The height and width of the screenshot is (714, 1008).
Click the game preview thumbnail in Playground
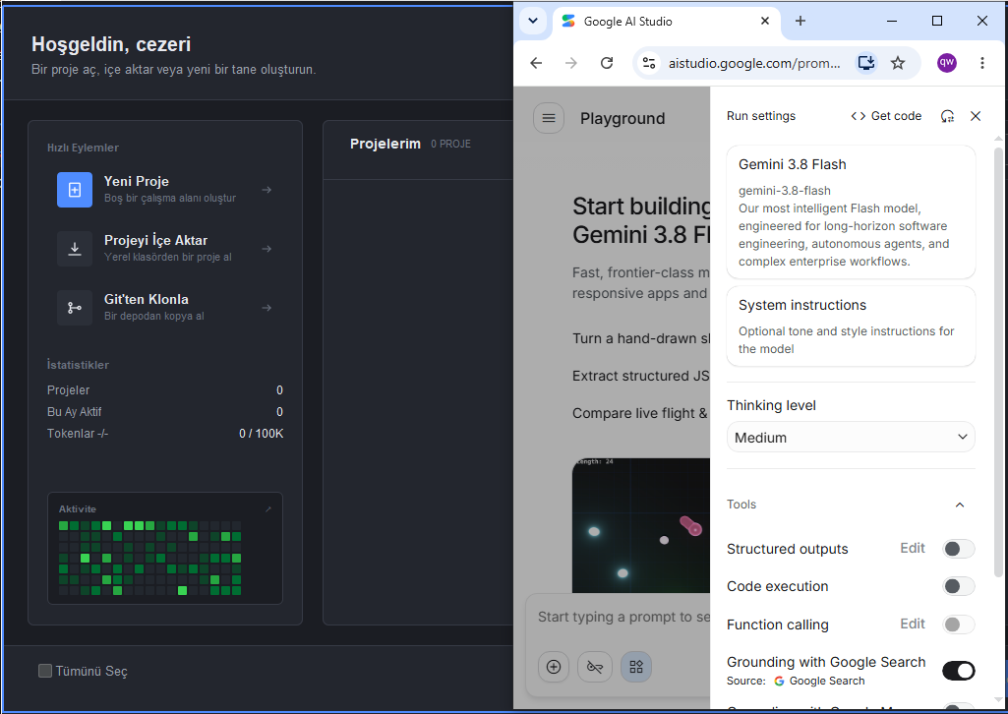click(641, 525)
